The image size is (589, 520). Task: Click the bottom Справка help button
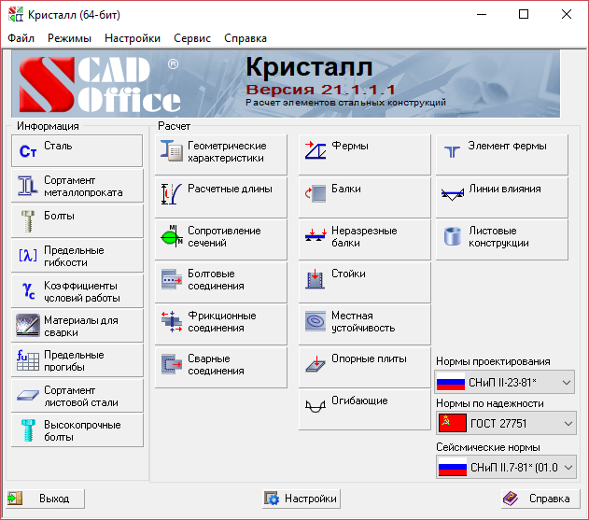[540, 499]
